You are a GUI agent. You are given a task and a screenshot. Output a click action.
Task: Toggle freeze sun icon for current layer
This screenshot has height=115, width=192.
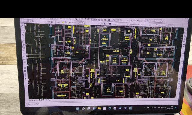pos(65,22)
